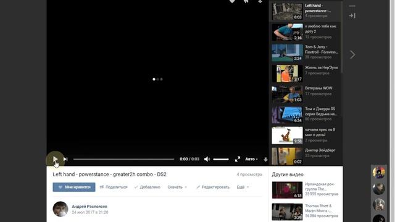Open Андрей Распопов profile link
395x222 pixels.
coord(89,207)
